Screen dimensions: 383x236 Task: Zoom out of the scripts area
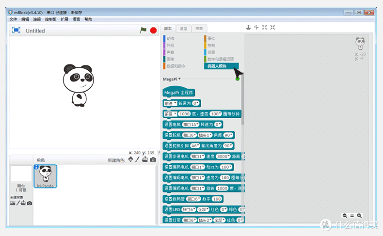pos(345,216)
